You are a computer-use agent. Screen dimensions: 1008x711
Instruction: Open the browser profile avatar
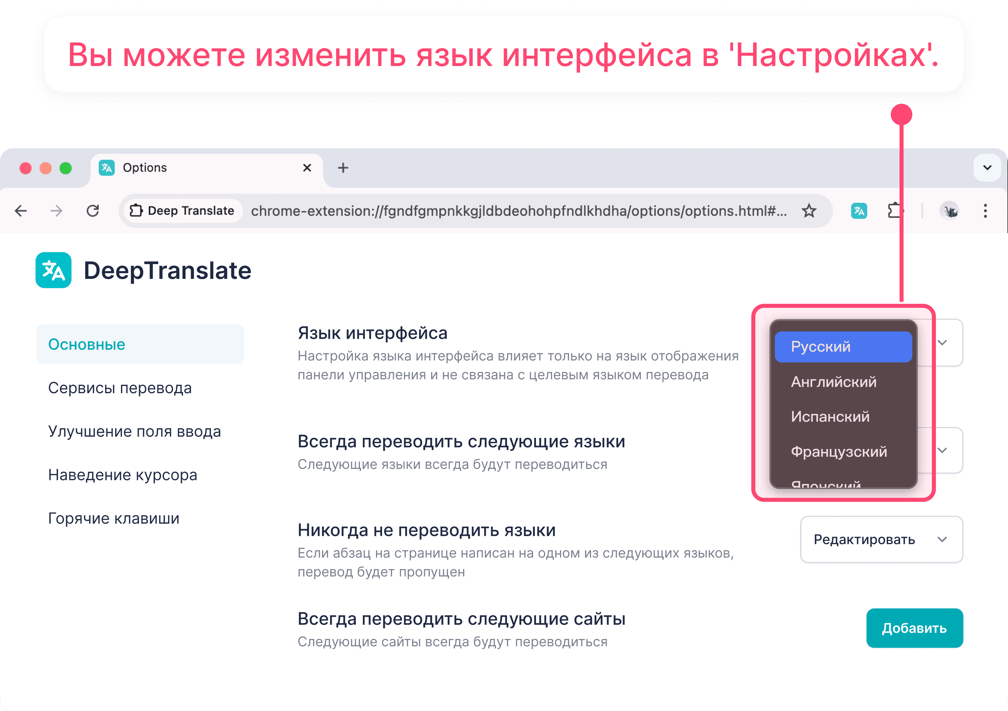(950, 211)
